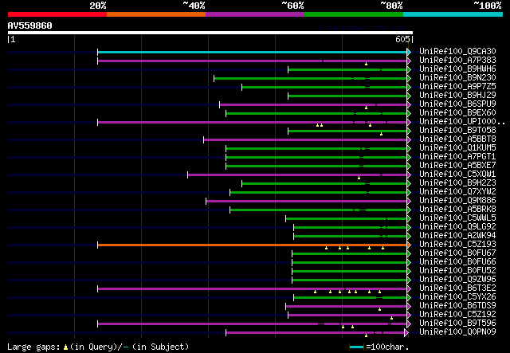Click the UniRef100_B9HJ29 label
Image resolution: width=510 pixels, height=353 pixels.
[457, 96]
